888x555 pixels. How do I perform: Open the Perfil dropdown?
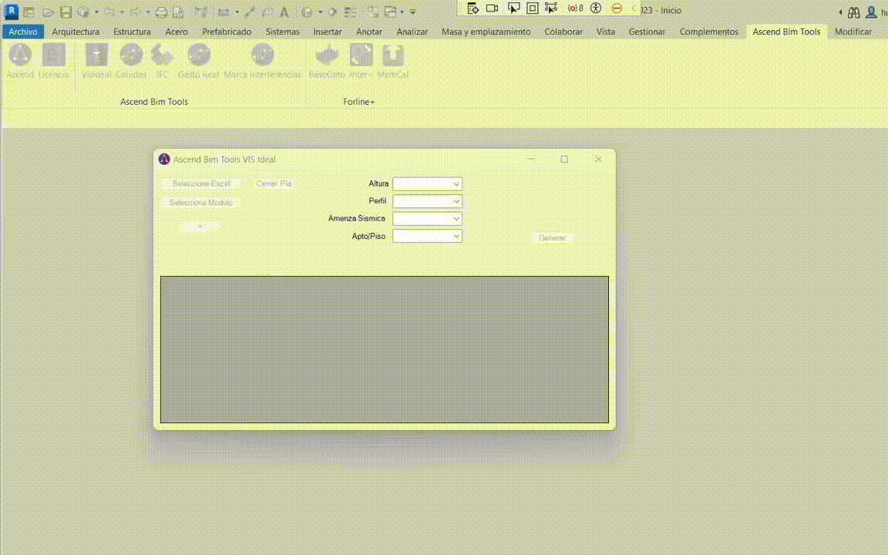pos(428,202)
